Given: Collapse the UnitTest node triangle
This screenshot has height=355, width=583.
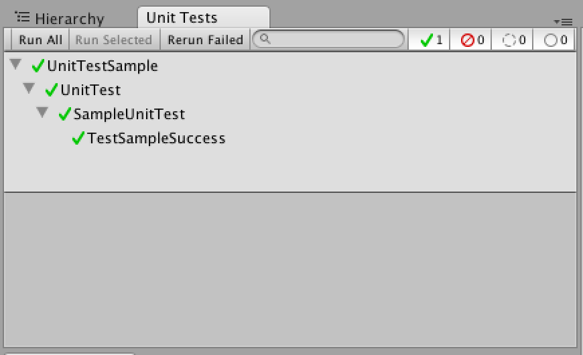Looking at the screenshot, I should coord(29,88).
